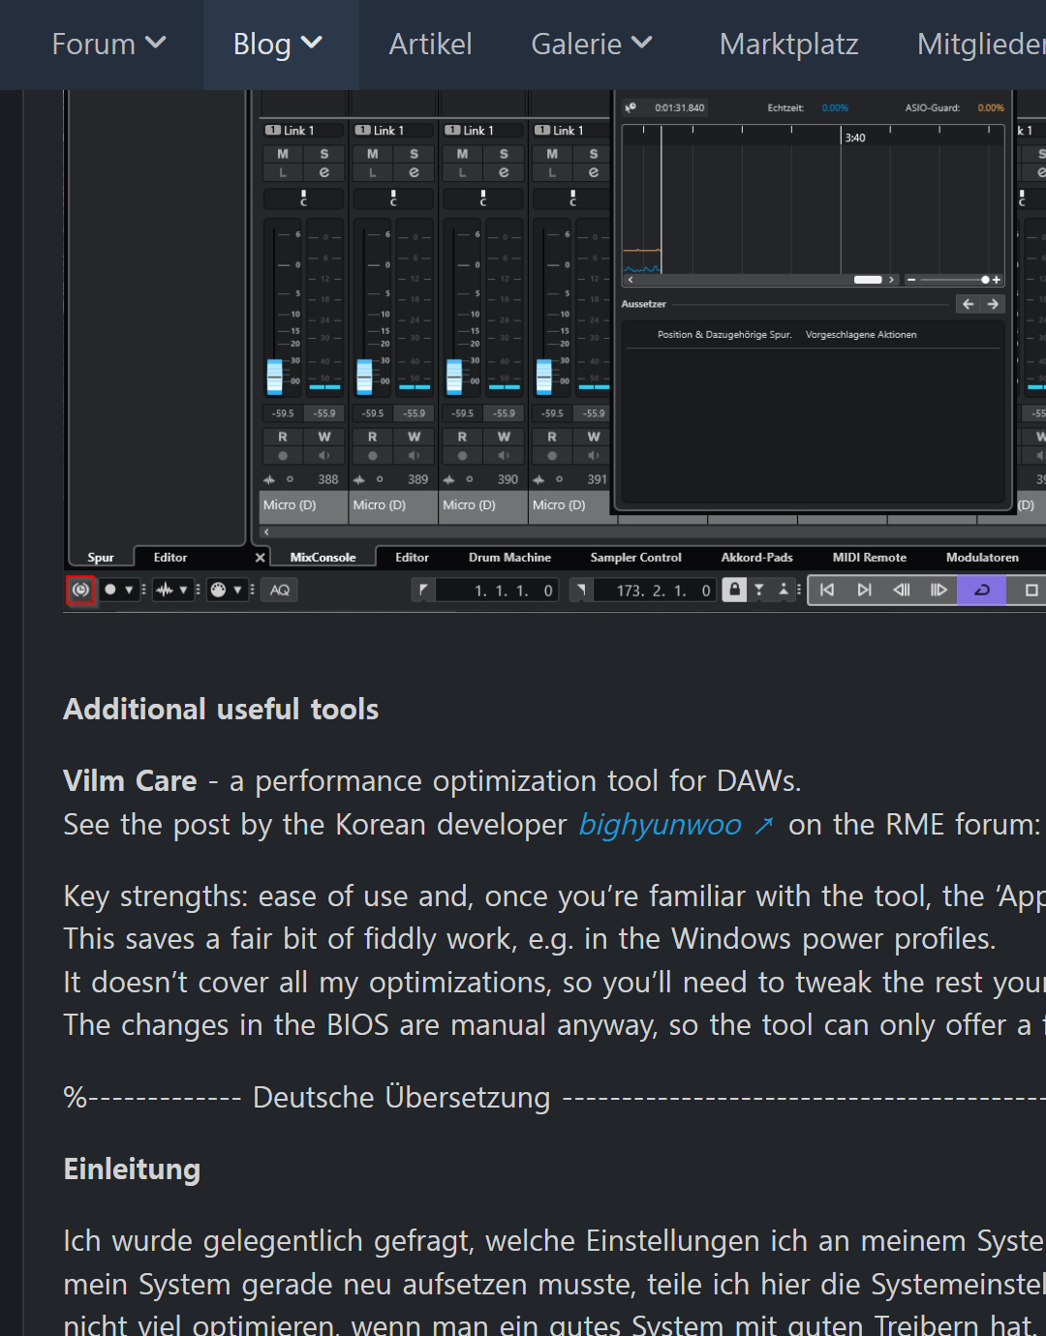Enable Write automation on channel 390
Viewport: 1046px width, 1336px height.
(x=503, y=436)
